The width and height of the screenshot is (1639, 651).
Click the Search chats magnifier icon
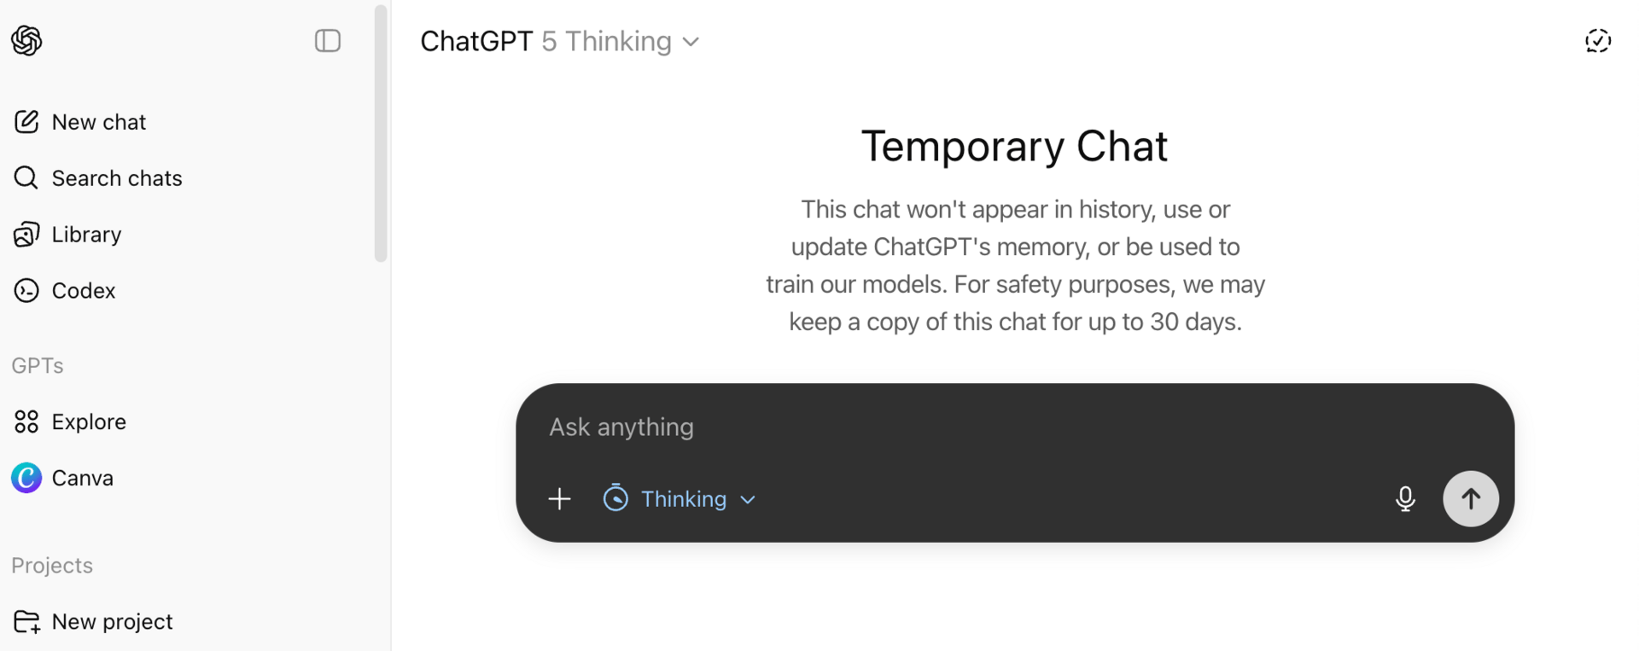point(26,177)
